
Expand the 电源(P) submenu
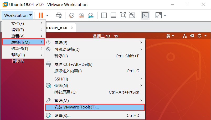95,42
